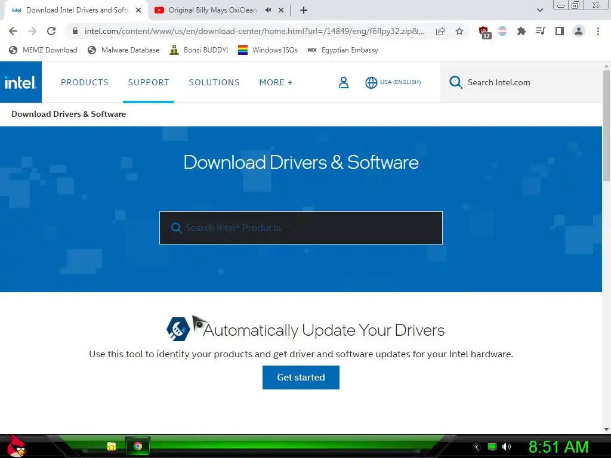Switch to the Billy Mays OxiClean tab
The height and width of the screenshot is (458, 611).
(x=212, y=10)
